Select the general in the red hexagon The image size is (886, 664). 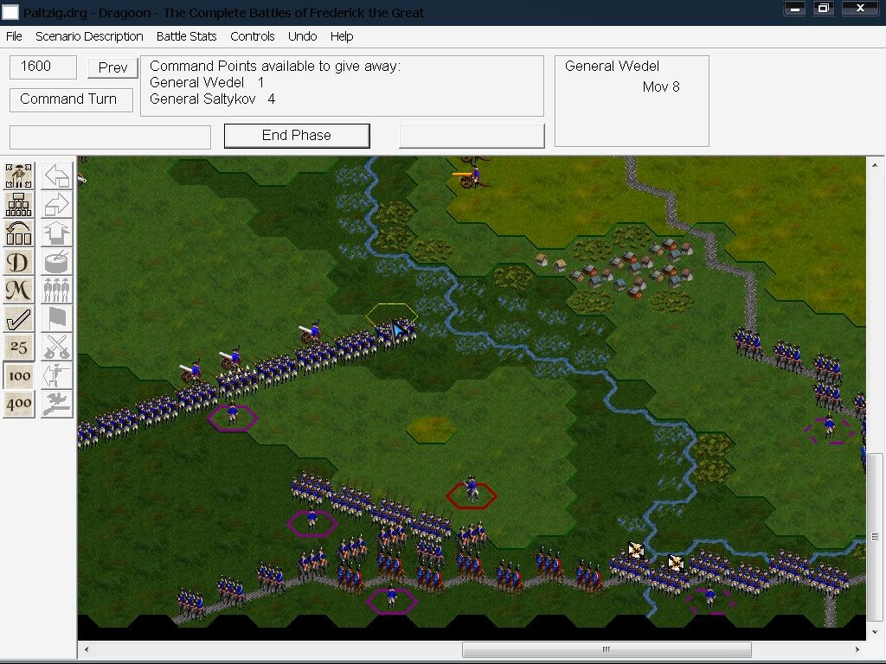point(472,490)
